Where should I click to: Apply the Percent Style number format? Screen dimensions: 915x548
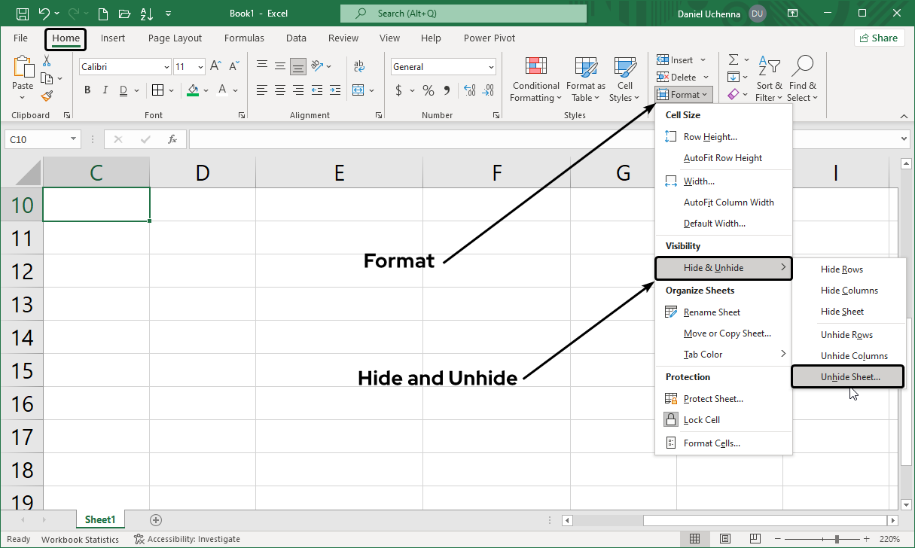(427, 90)
